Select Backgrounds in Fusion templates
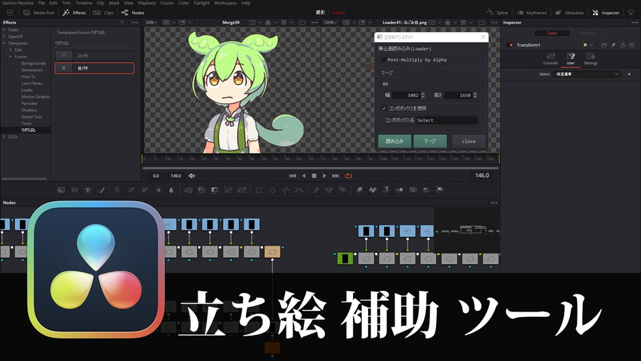641x361 pixels. 33,64
